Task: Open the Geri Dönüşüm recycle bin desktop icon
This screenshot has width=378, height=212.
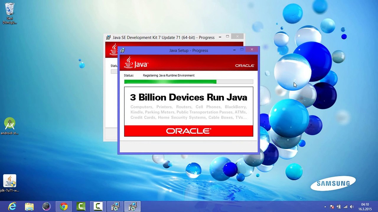Action: [x=9, y=14]
